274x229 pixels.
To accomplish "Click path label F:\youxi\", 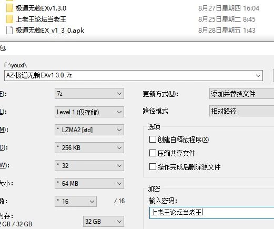I will (x=16, y=65).
